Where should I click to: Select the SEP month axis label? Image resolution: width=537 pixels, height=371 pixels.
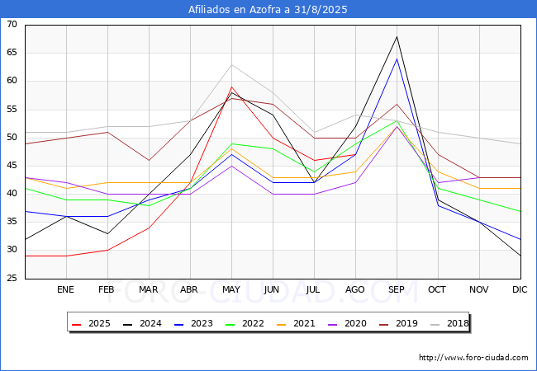click(397, 290)
